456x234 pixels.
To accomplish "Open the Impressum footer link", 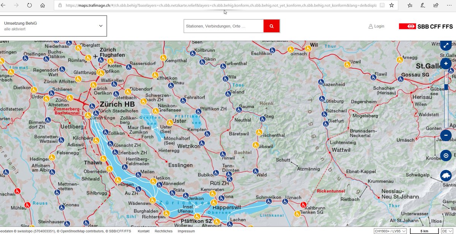I will [186, 231].
